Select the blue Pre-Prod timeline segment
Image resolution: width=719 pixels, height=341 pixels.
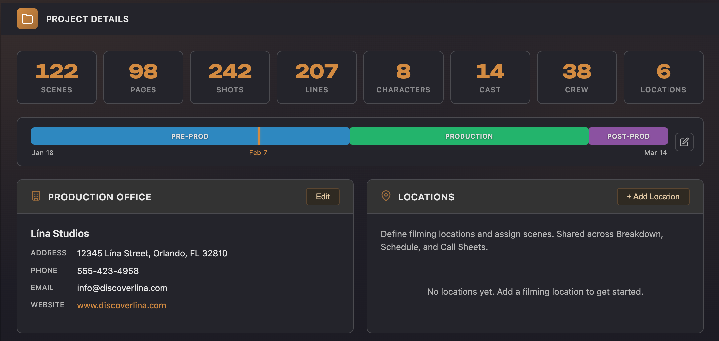190,136
